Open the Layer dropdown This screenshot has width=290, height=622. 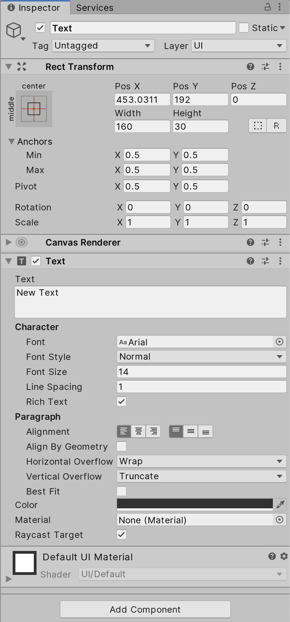[239, 46]
